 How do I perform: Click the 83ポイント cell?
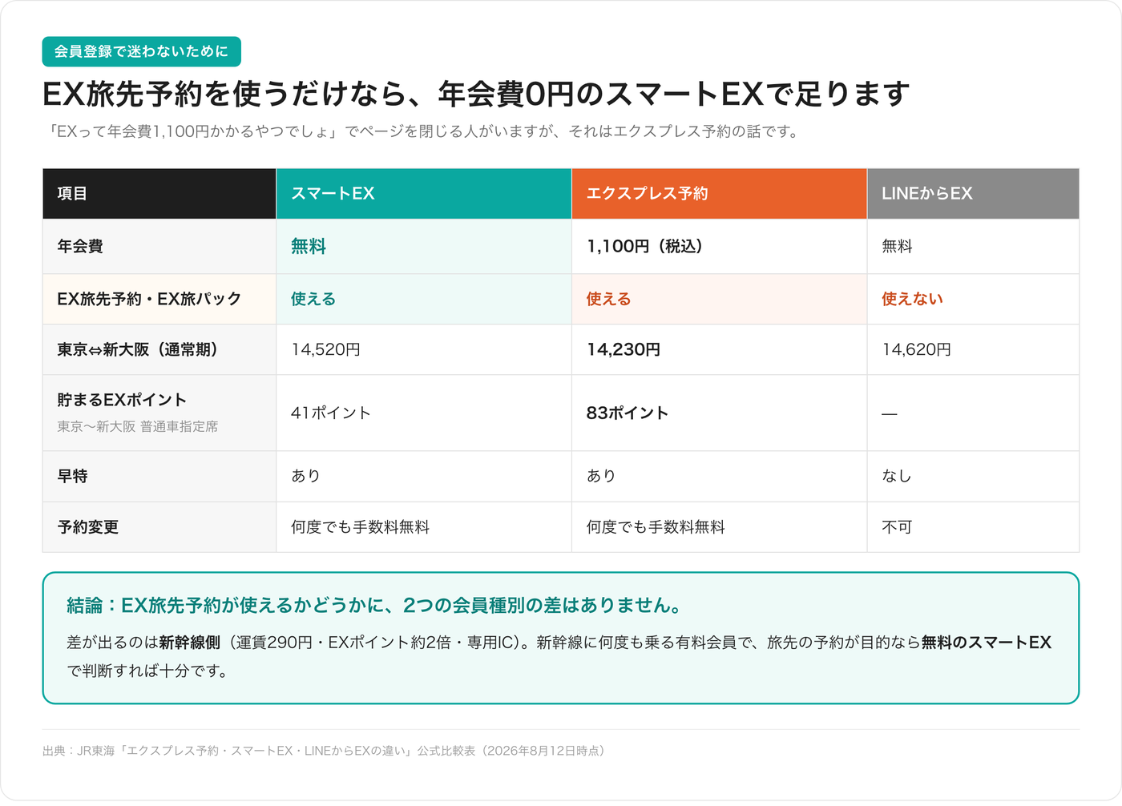pos(720,413)
